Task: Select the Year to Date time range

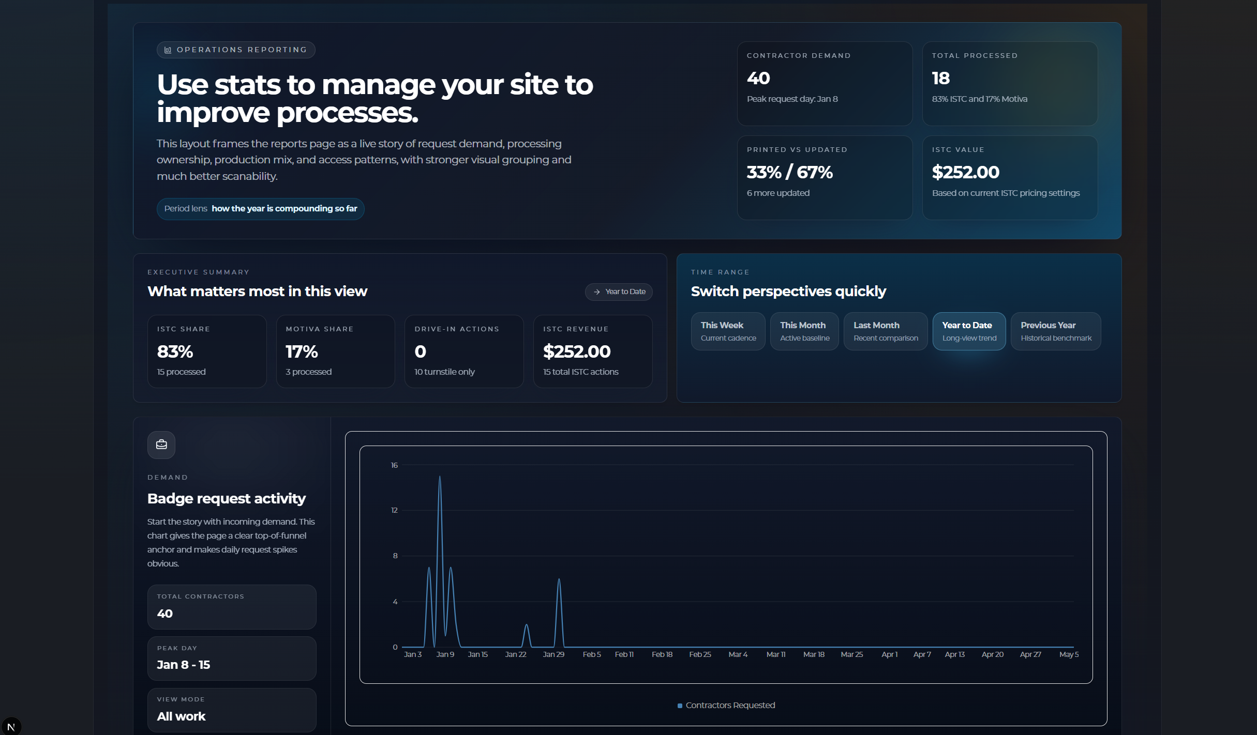Action: (x=969, y=331)
